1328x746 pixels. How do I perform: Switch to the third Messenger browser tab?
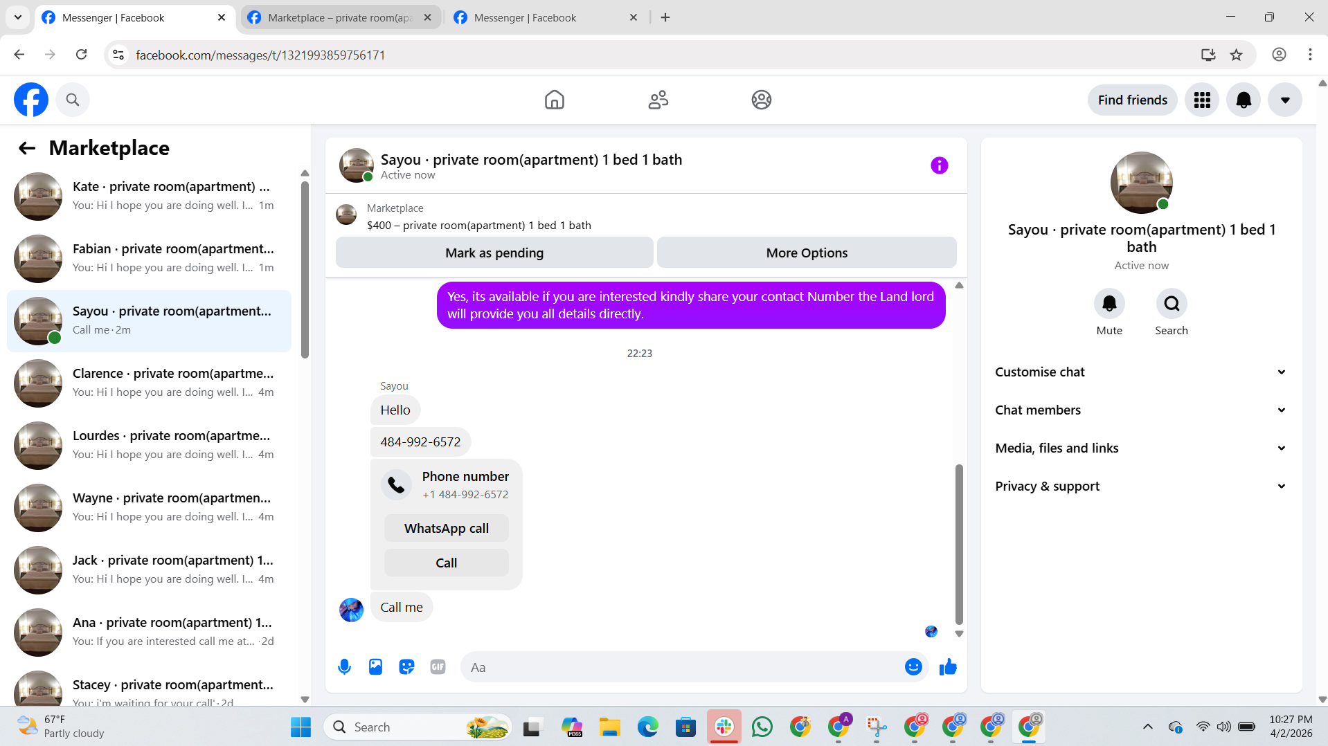[x=546, y=18]
